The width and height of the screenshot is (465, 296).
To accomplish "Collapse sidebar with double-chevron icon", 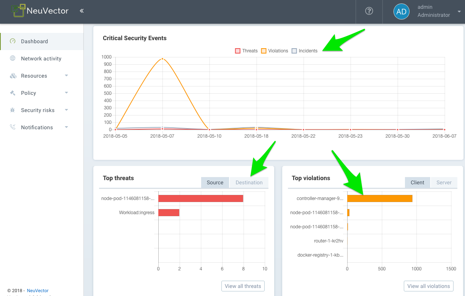I will tap(81, 11).
